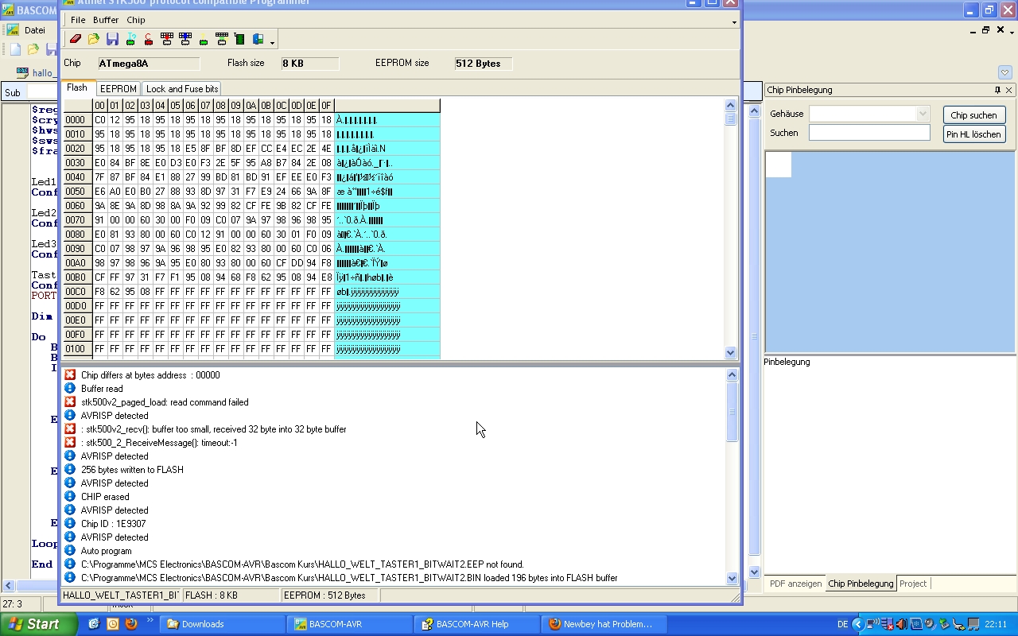Switch to Project tab
1018x636 pixels.
tap(913, 584)
